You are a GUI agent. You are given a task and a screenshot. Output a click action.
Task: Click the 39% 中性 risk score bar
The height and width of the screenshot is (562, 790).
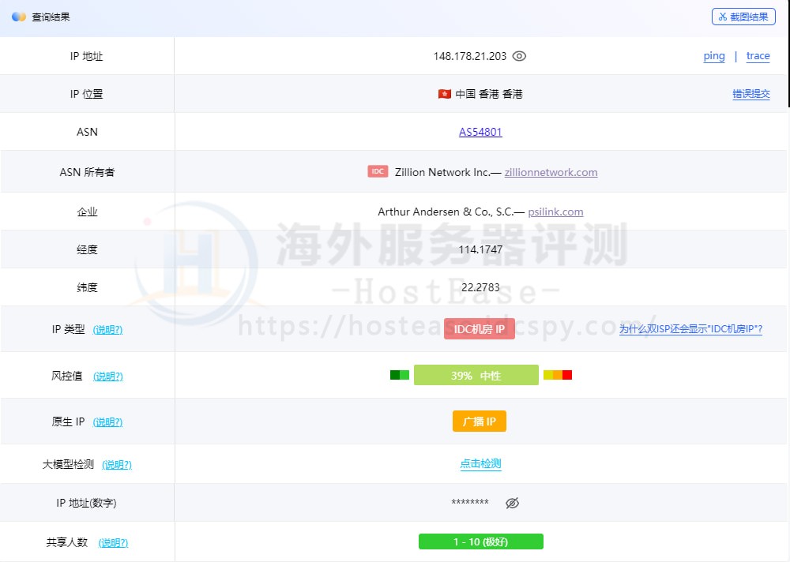pyautogui.click(x=476, y=376)
